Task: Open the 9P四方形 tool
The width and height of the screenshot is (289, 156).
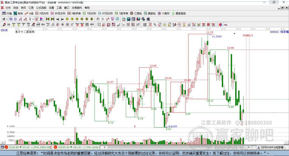Action: point(58,14)
